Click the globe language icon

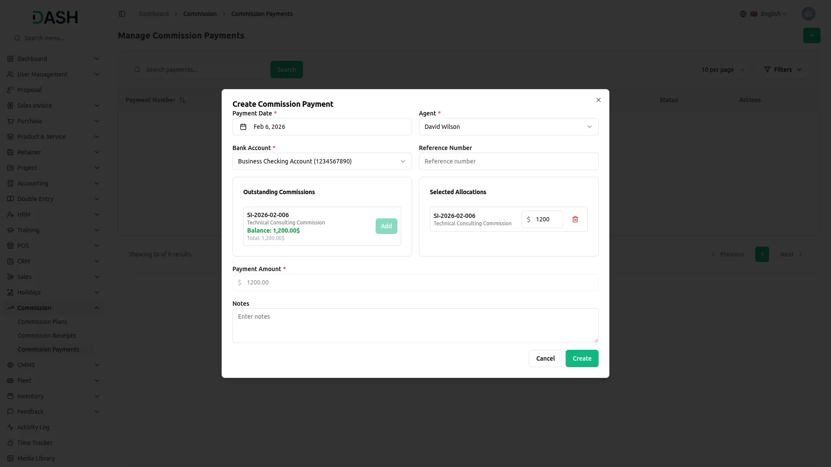743,14
